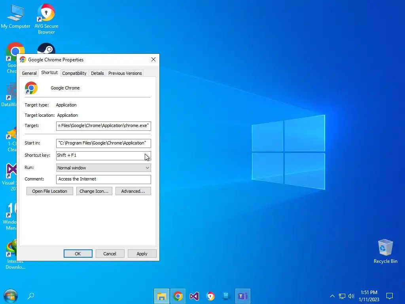Click into the Target path field

(104, 126)
